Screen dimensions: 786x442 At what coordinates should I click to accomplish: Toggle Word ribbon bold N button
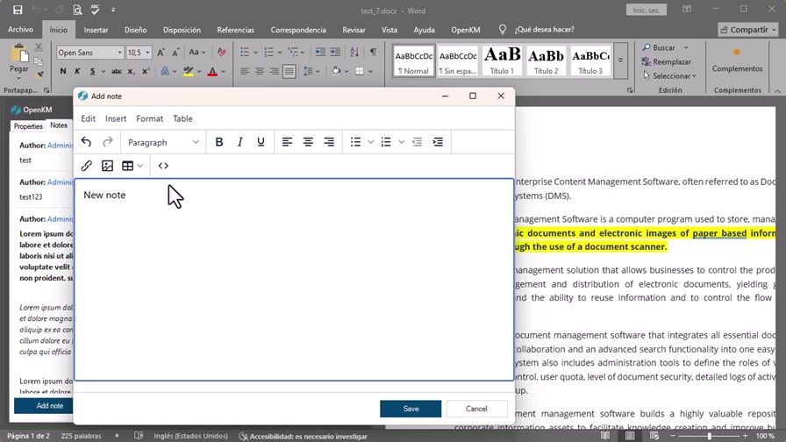click(x=62, y=72)
